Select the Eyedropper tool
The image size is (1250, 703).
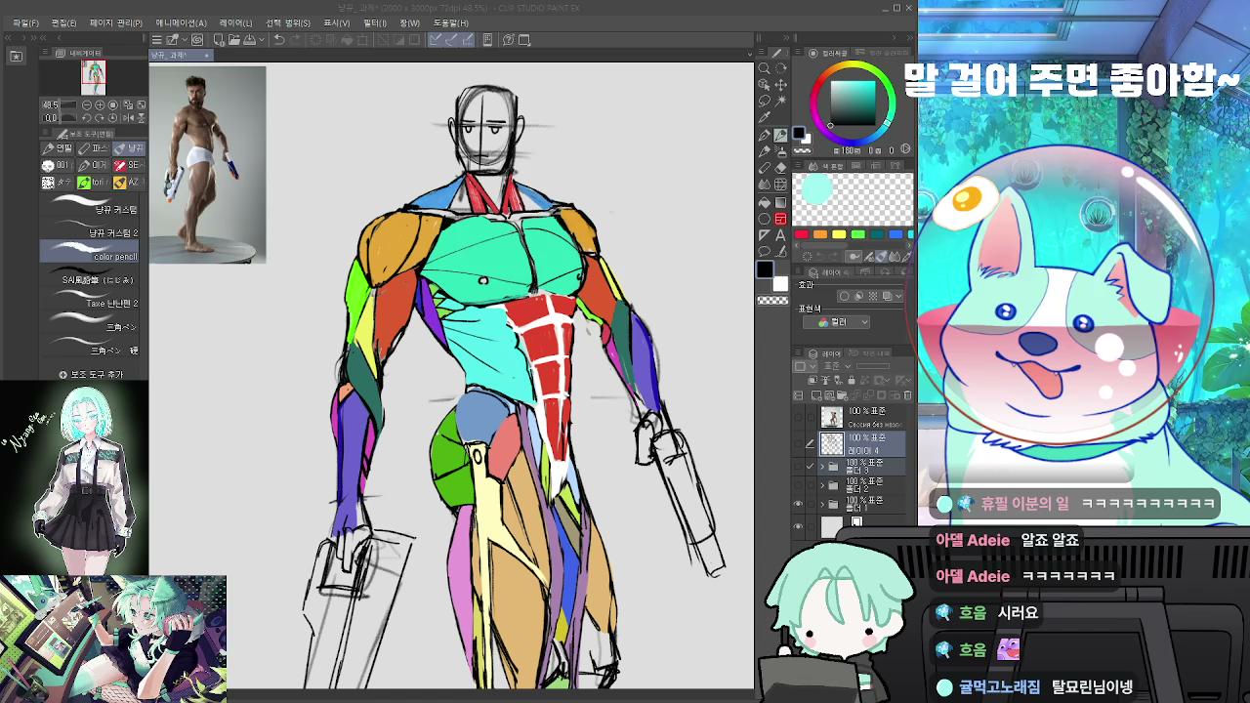click(x=765, y=118)
